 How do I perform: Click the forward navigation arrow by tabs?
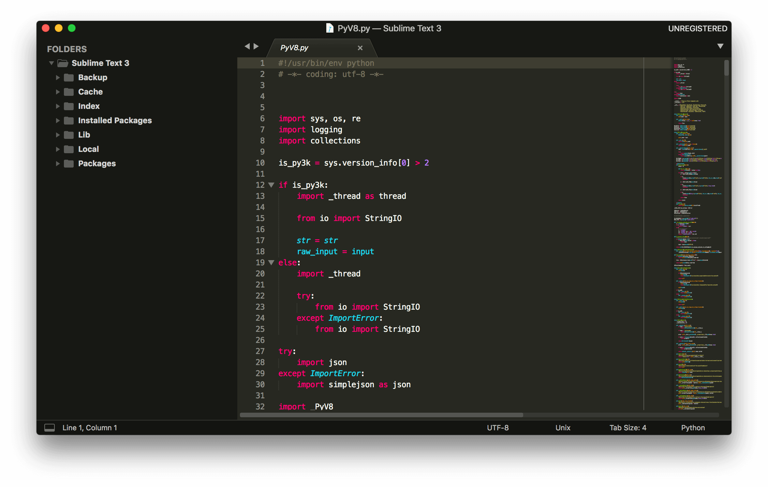tap(256, 47)
